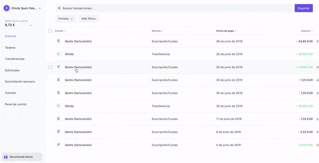Click the Emisor column header

(x=59, y=31)
